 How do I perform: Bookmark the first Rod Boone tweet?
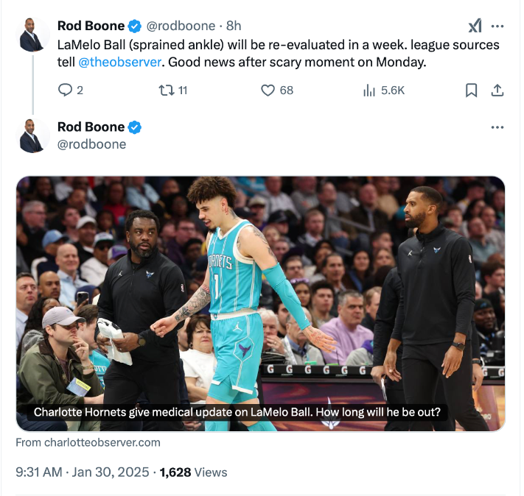click(x=472, y=90)
